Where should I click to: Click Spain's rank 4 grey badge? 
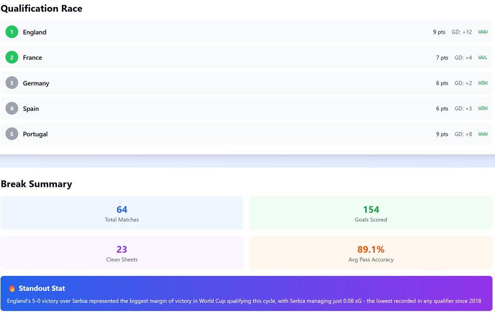point(12,108)
